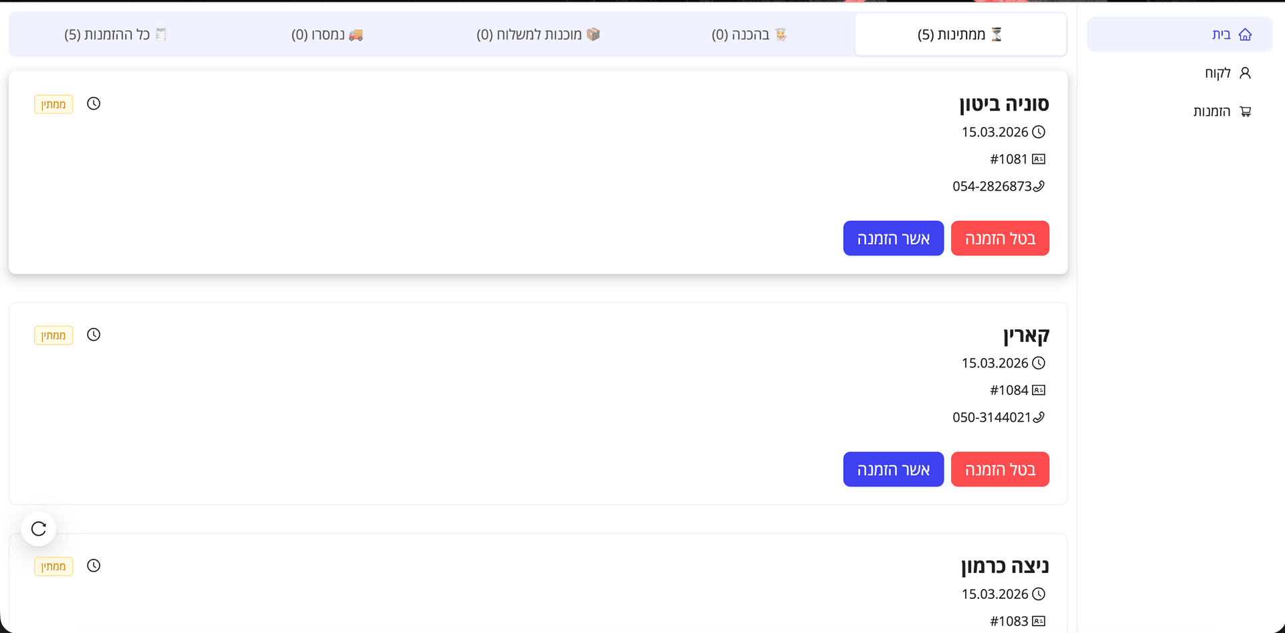
Task: Select the נמסרו (0) tab
Action: pos(327,35)
